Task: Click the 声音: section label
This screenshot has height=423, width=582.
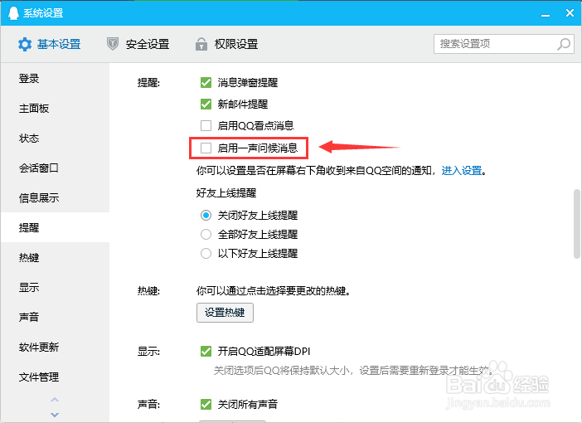Action: (148, 404)
